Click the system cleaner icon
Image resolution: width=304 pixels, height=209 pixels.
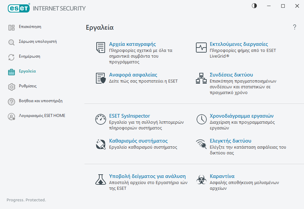pos(100,144)
